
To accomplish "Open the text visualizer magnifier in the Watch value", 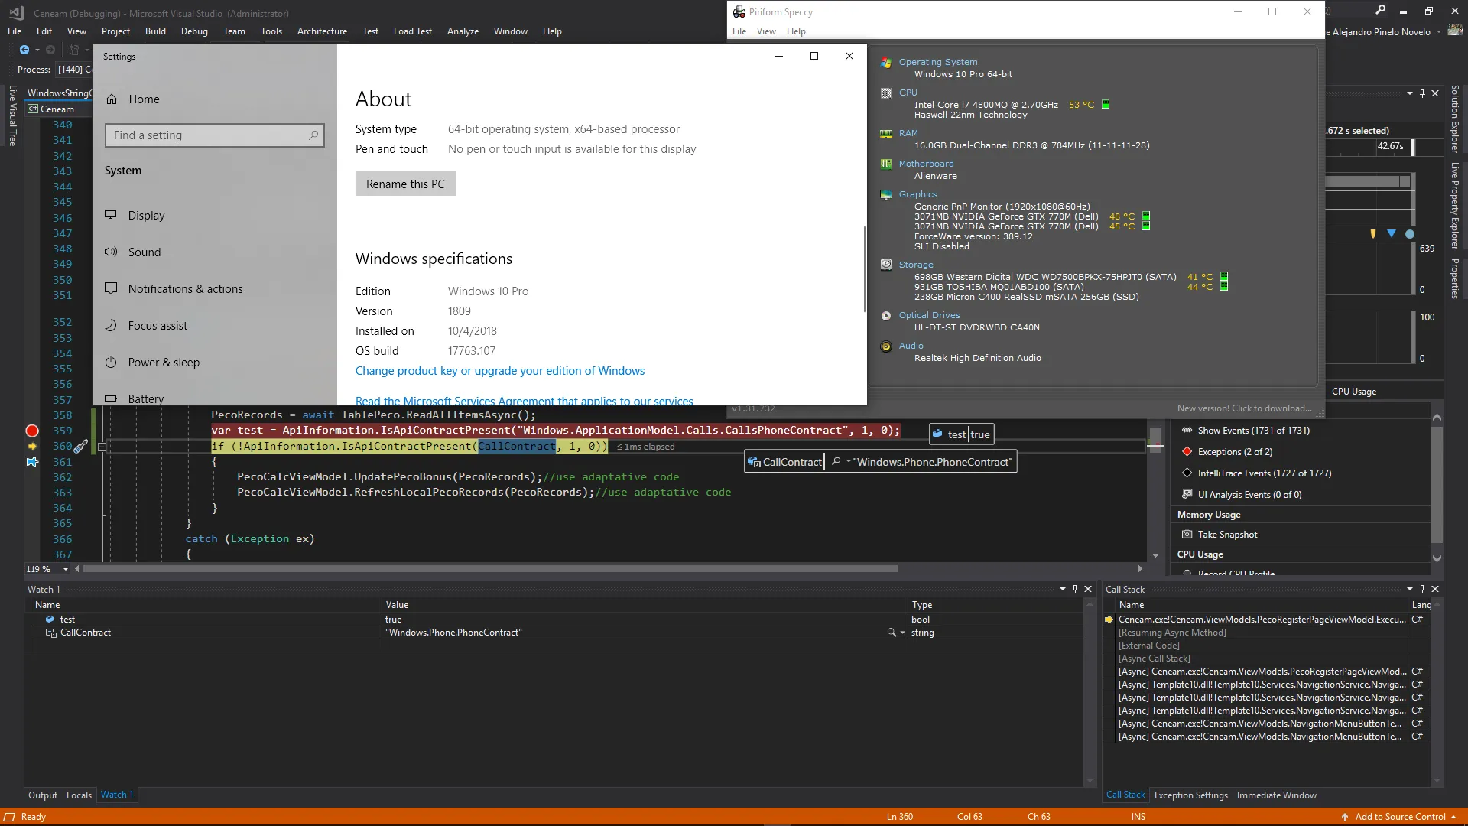I will pyautogui.click(x=892, y=633).
